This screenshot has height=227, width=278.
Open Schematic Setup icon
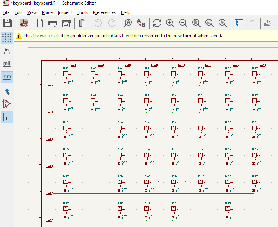(24, 23)
